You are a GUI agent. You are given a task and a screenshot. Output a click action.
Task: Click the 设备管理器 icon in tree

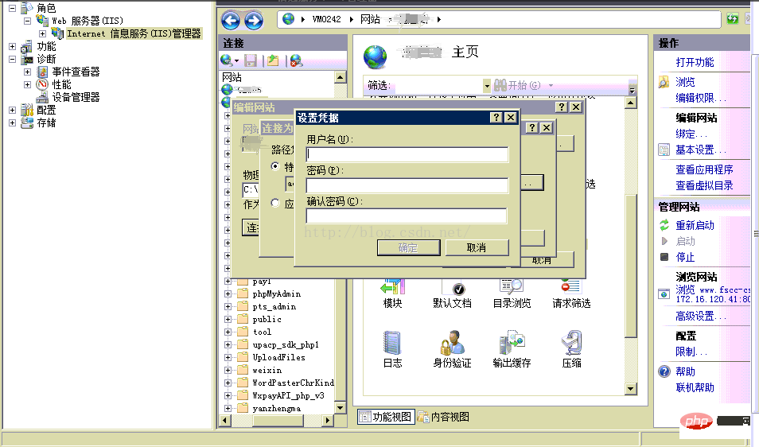click(43, 97)
